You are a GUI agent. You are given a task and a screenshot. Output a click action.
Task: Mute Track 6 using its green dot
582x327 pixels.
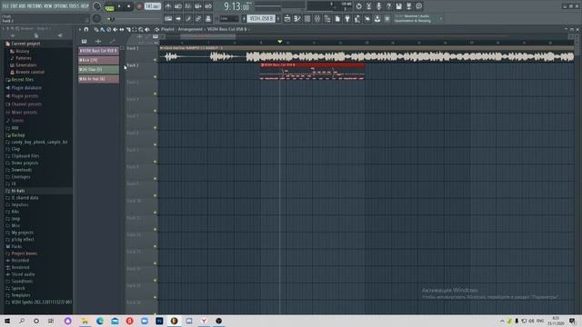(x=156, y=144)
